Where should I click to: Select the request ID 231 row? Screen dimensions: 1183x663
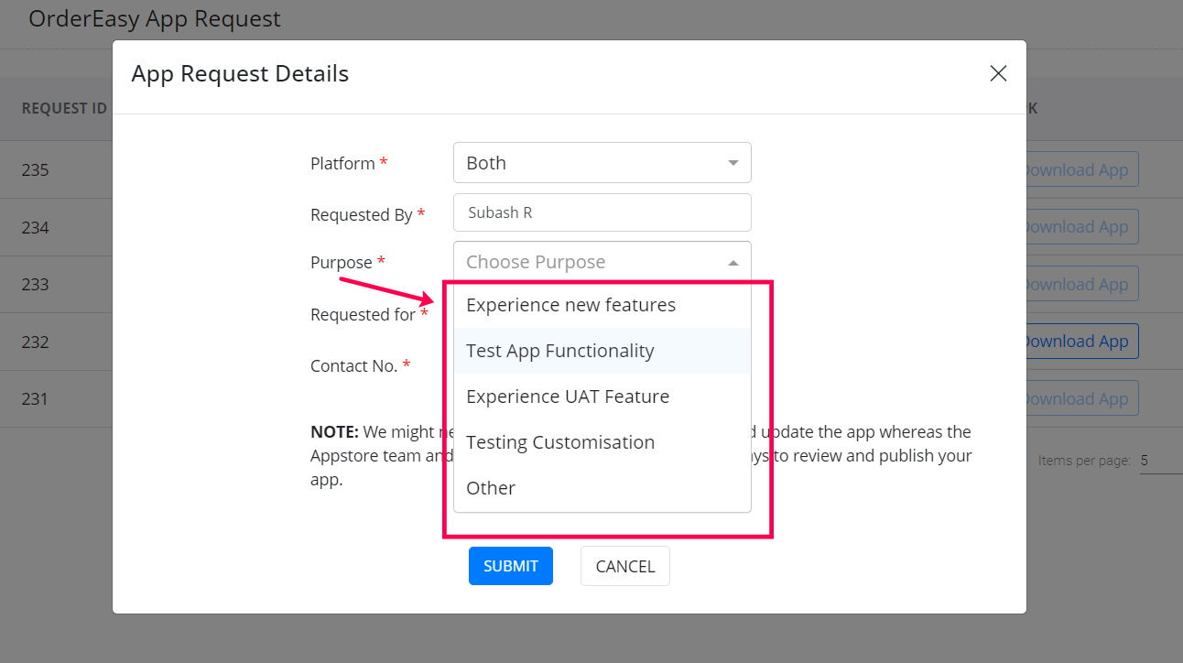point(36,398)
